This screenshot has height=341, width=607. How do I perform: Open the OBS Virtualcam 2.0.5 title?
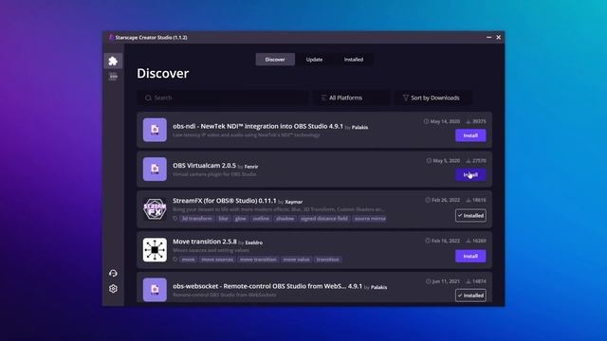(204, 166)
